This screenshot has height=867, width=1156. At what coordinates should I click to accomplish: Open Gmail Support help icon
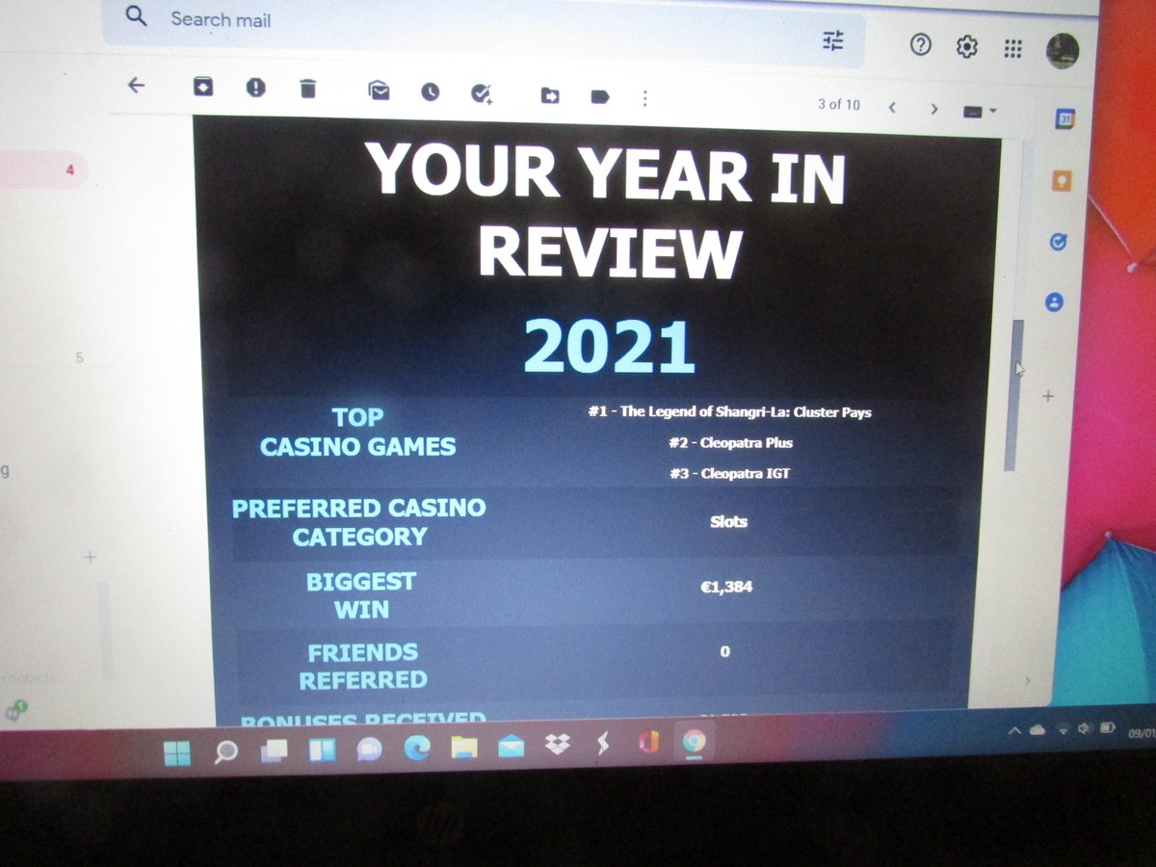921,44
